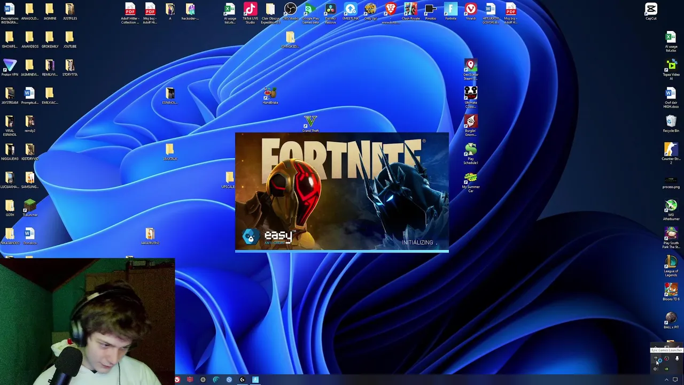Viewport: 684px width, 385px height.
Task: Open the STORYTITA folder
Action: [70, 67]
